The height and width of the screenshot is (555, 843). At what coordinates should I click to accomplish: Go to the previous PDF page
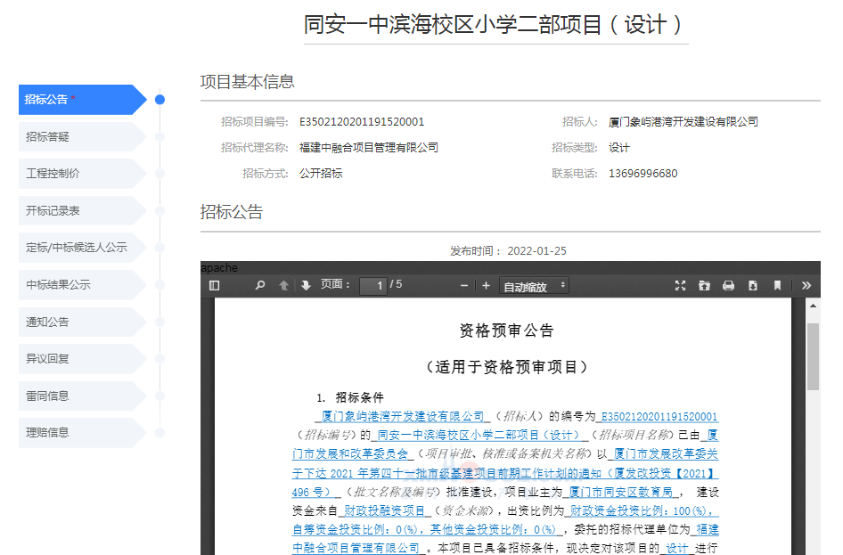[283, 285]
